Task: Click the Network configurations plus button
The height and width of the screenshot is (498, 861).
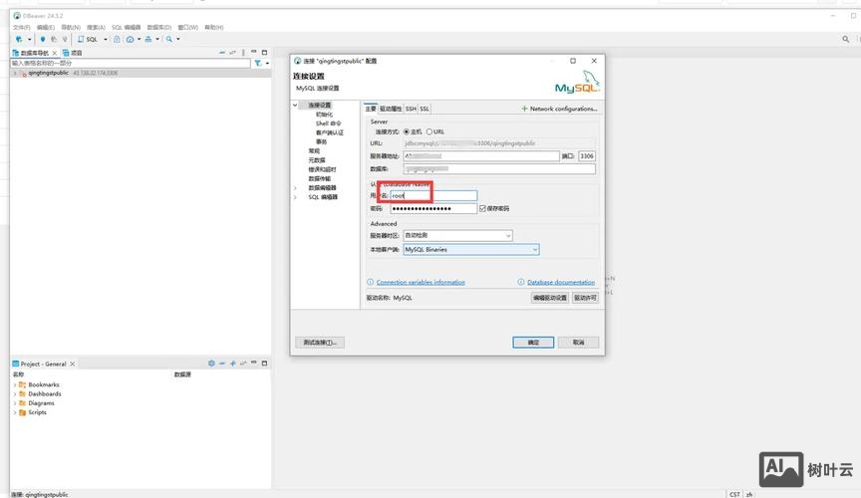Action: click(559, 109)
